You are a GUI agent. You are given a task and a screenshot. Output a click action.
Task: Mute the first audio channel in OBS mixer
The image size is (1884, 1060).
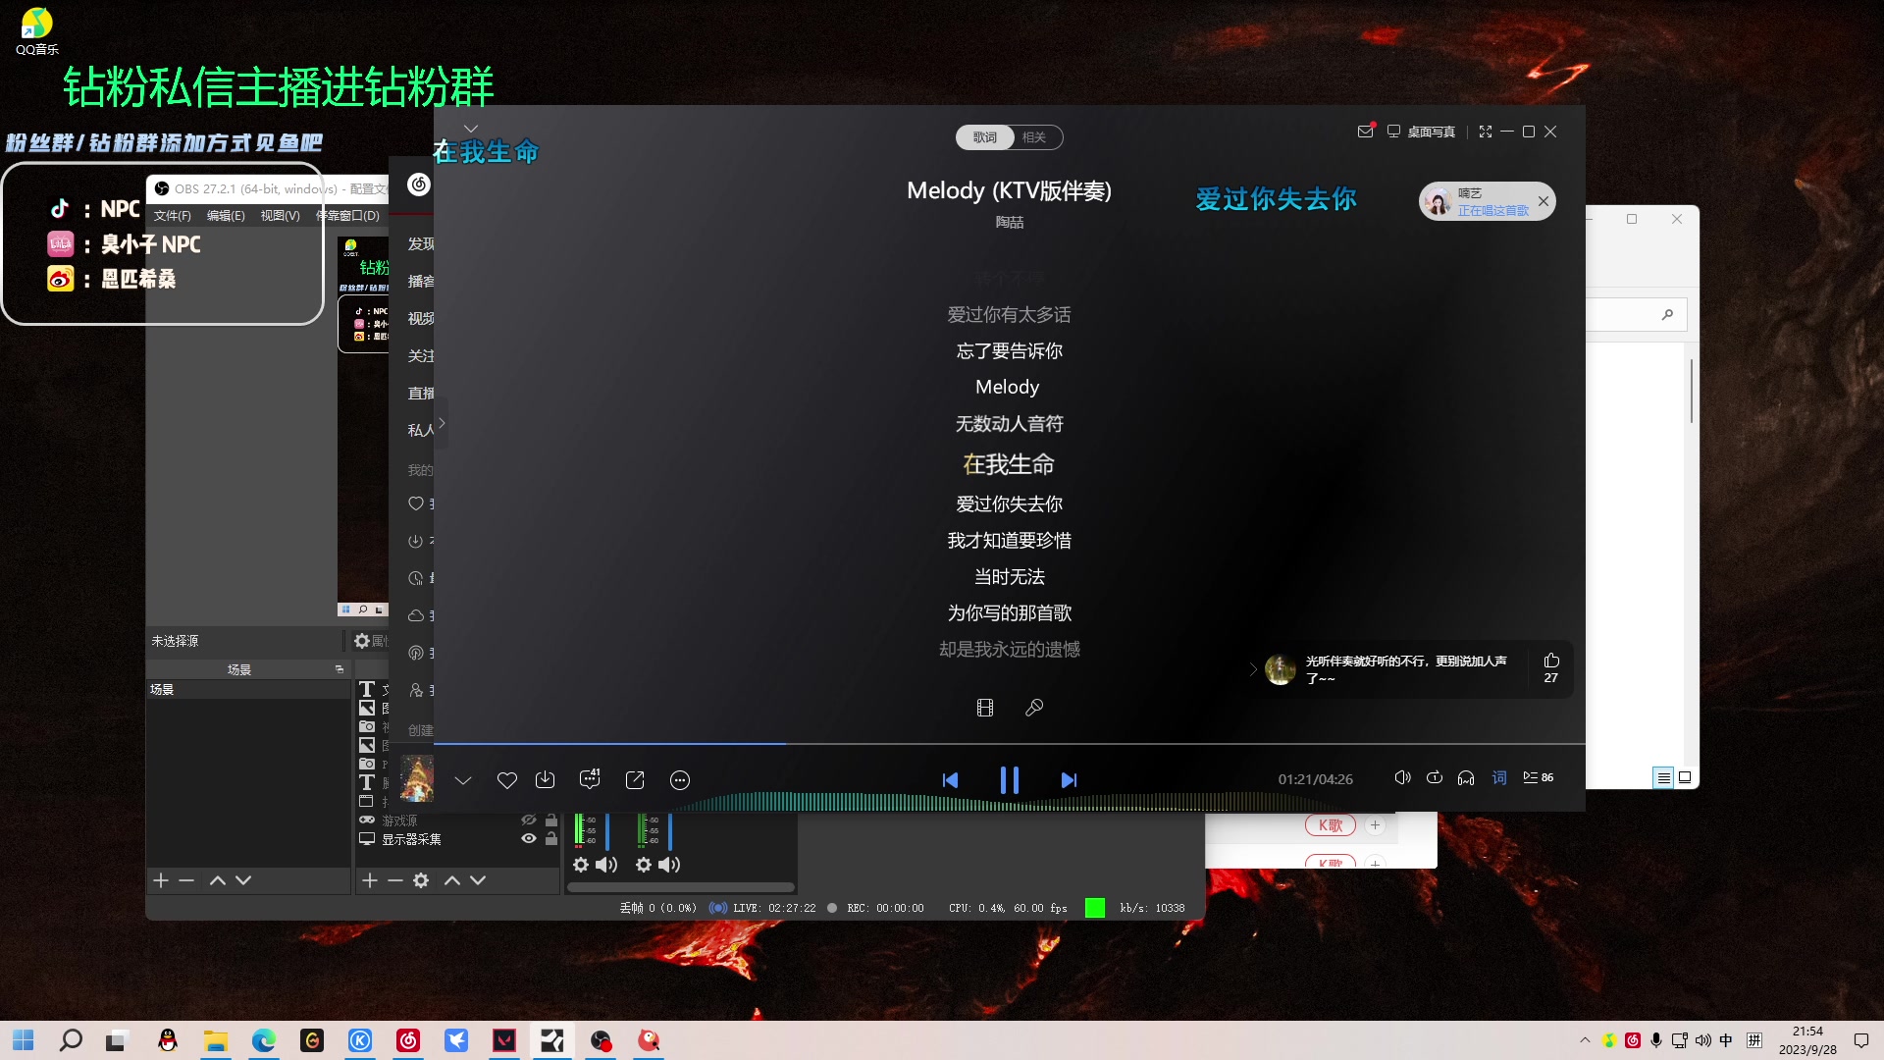(605, 865)
